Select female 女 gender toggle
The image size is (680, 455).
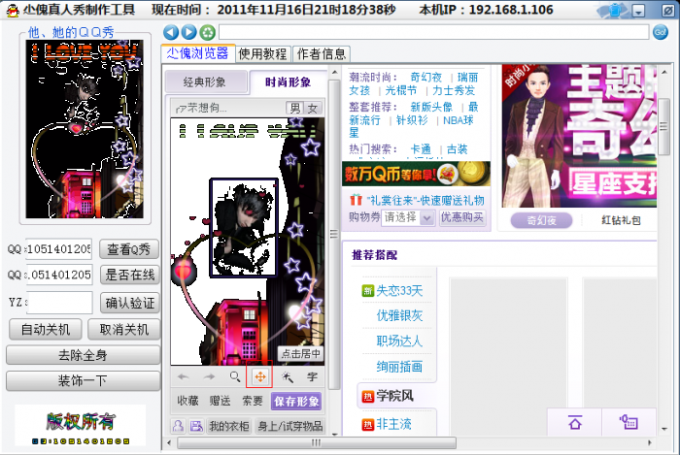click(313, 108)
